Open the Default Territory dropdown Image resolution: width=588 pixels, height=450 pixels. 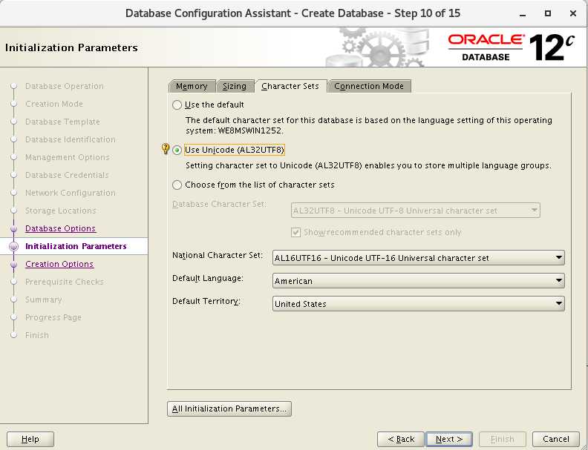tap(419, 304)
